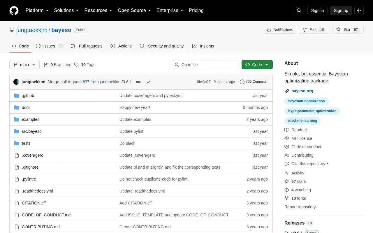Click the .coveragerc file icon

(17, 155)
